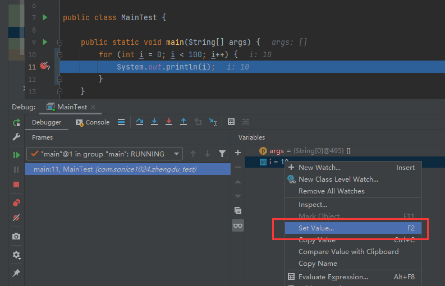
Task: Select Copy Name in context menu
Action: (318, 264)
